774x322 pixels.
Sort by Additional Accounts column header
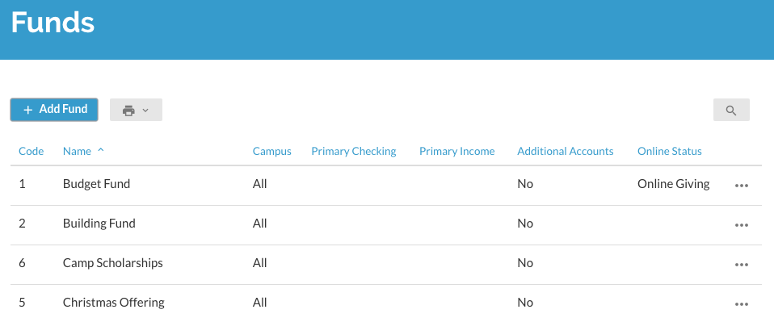566,152
